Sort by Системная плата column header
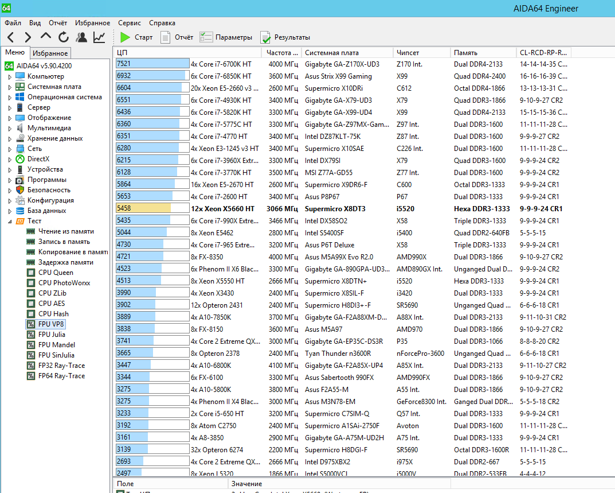The width and height of the screenshot is (615, 493). coord(347,53)
